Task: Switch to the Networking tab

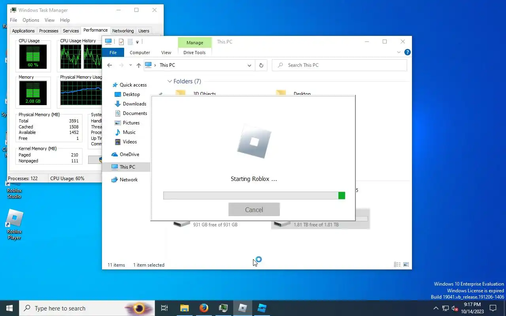Action: coord(123,31)
